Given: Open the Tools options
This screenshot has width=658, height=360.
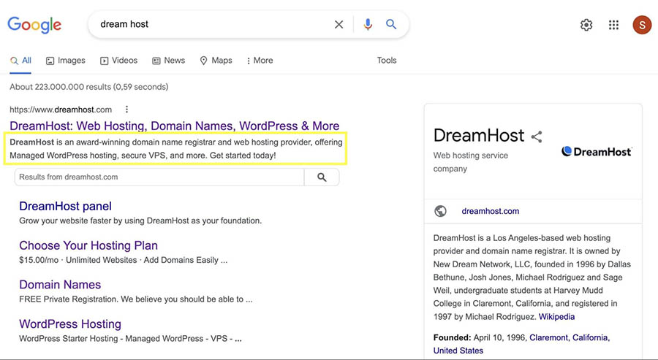Looking at the screenshot, I should [x=387, y=61].
